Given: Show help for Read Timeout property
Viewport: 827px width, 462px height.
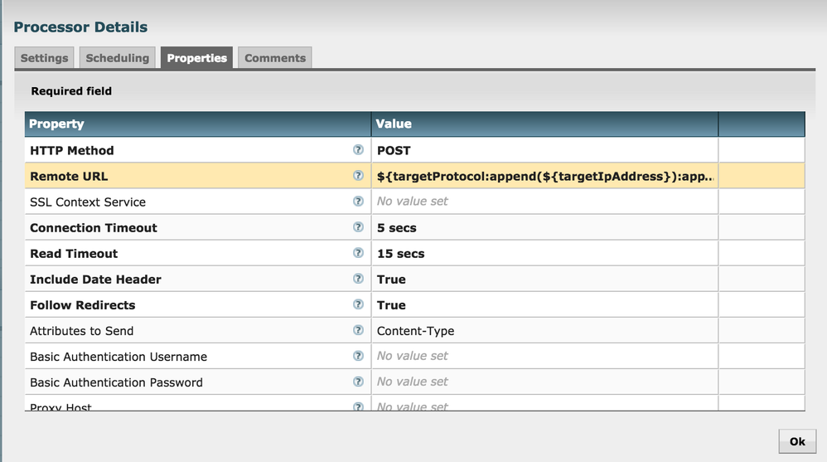Looking at the screenshot, I should pyautogui.click(x=358, y=253).
